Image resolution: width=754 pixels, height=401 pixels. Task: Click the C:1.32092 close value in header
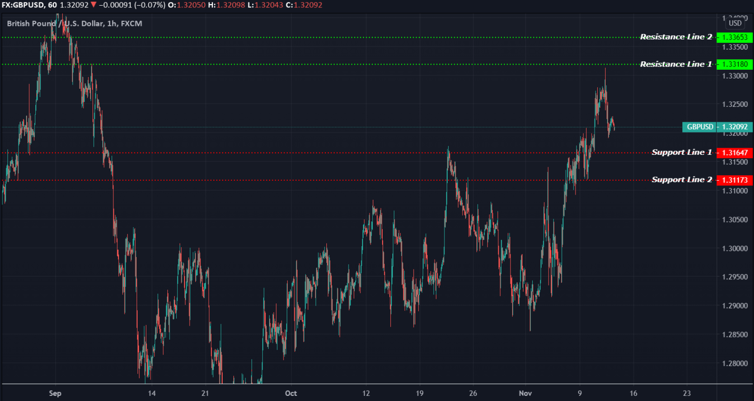pyautogui.click(x=304, y=5)
